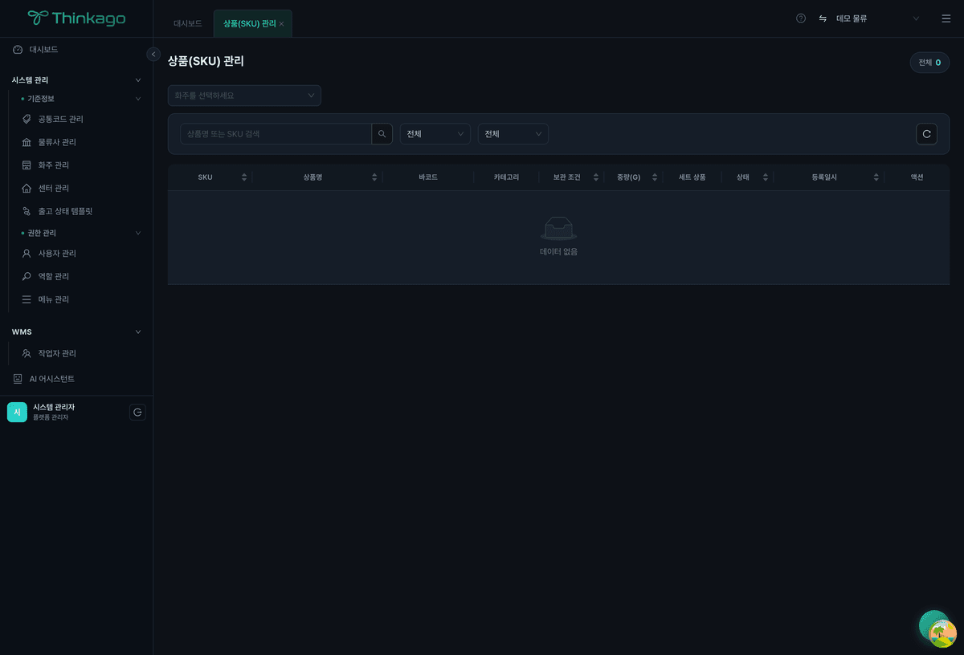Image resolution: width=964 pixels, height=655 pixels.
Task: Open AI 어시스턴트 from sidebar
Action: pos(51,379)
